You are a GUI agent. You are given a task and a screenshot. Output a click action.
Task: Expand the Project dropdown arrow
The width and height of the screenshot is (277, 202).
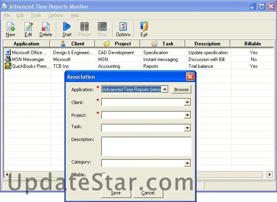pyautogui.click(x=187, y=115)
